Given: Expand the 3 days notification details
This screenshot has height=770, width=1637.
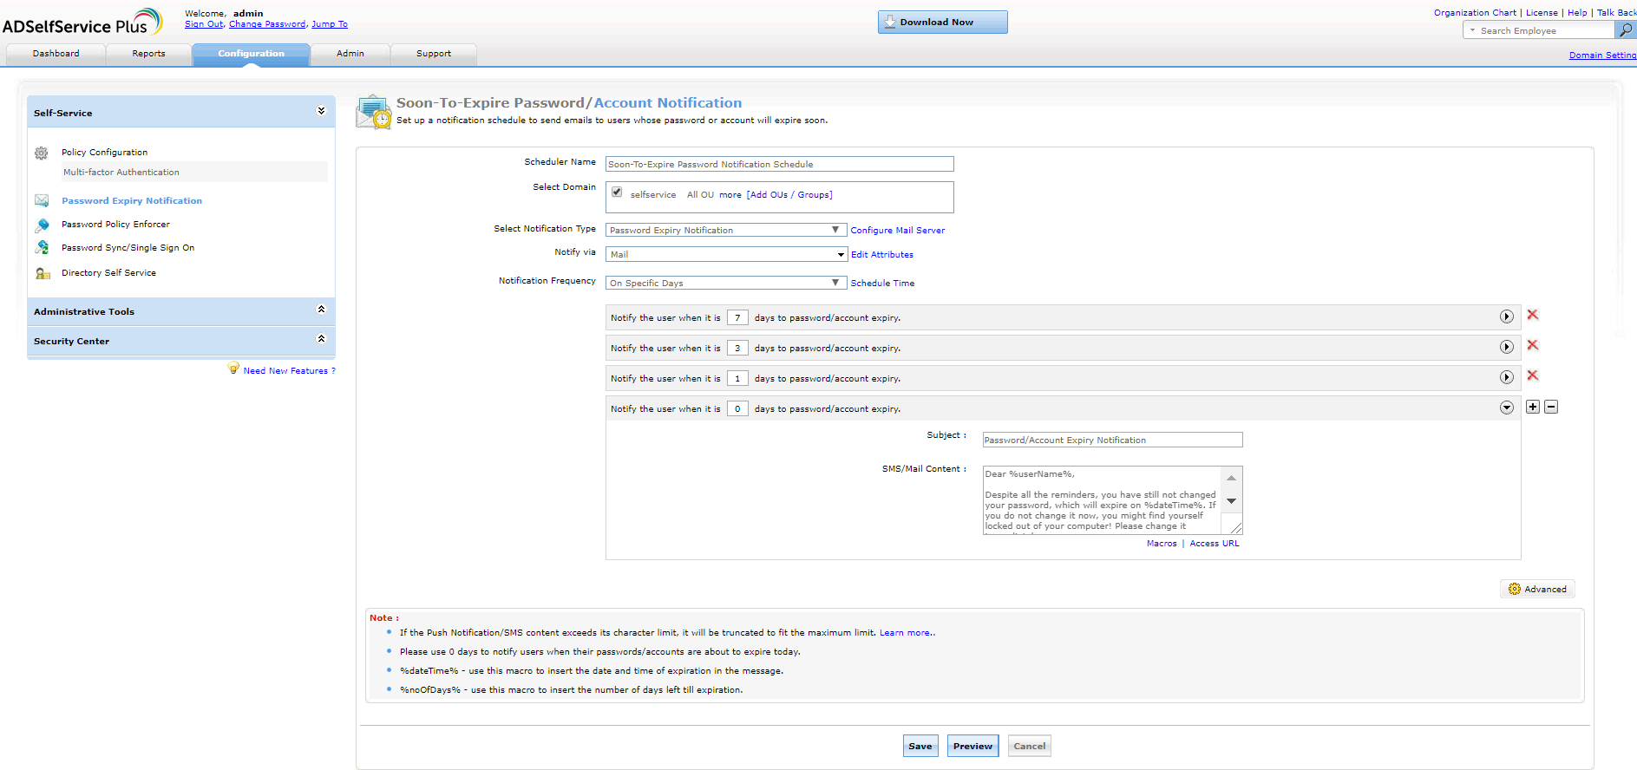Looking at the screenshot, I should (x=1507, y=347).
